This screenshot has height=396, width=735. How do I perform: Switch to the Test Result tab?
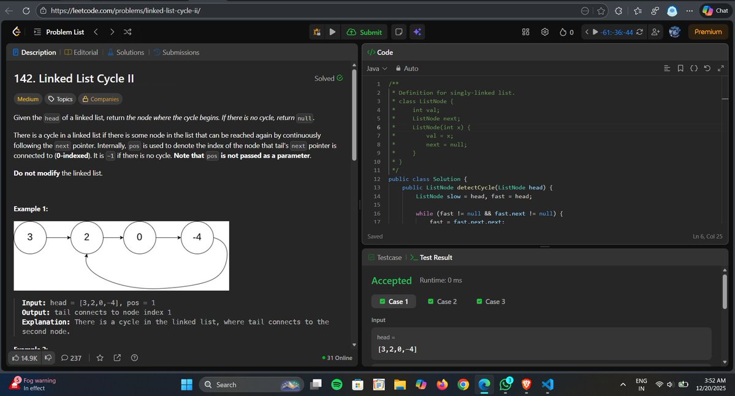(431, 257)
